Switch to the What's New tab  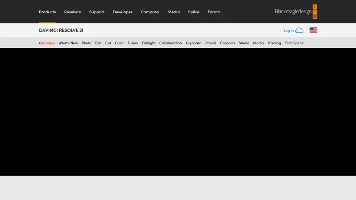[68, 43]
